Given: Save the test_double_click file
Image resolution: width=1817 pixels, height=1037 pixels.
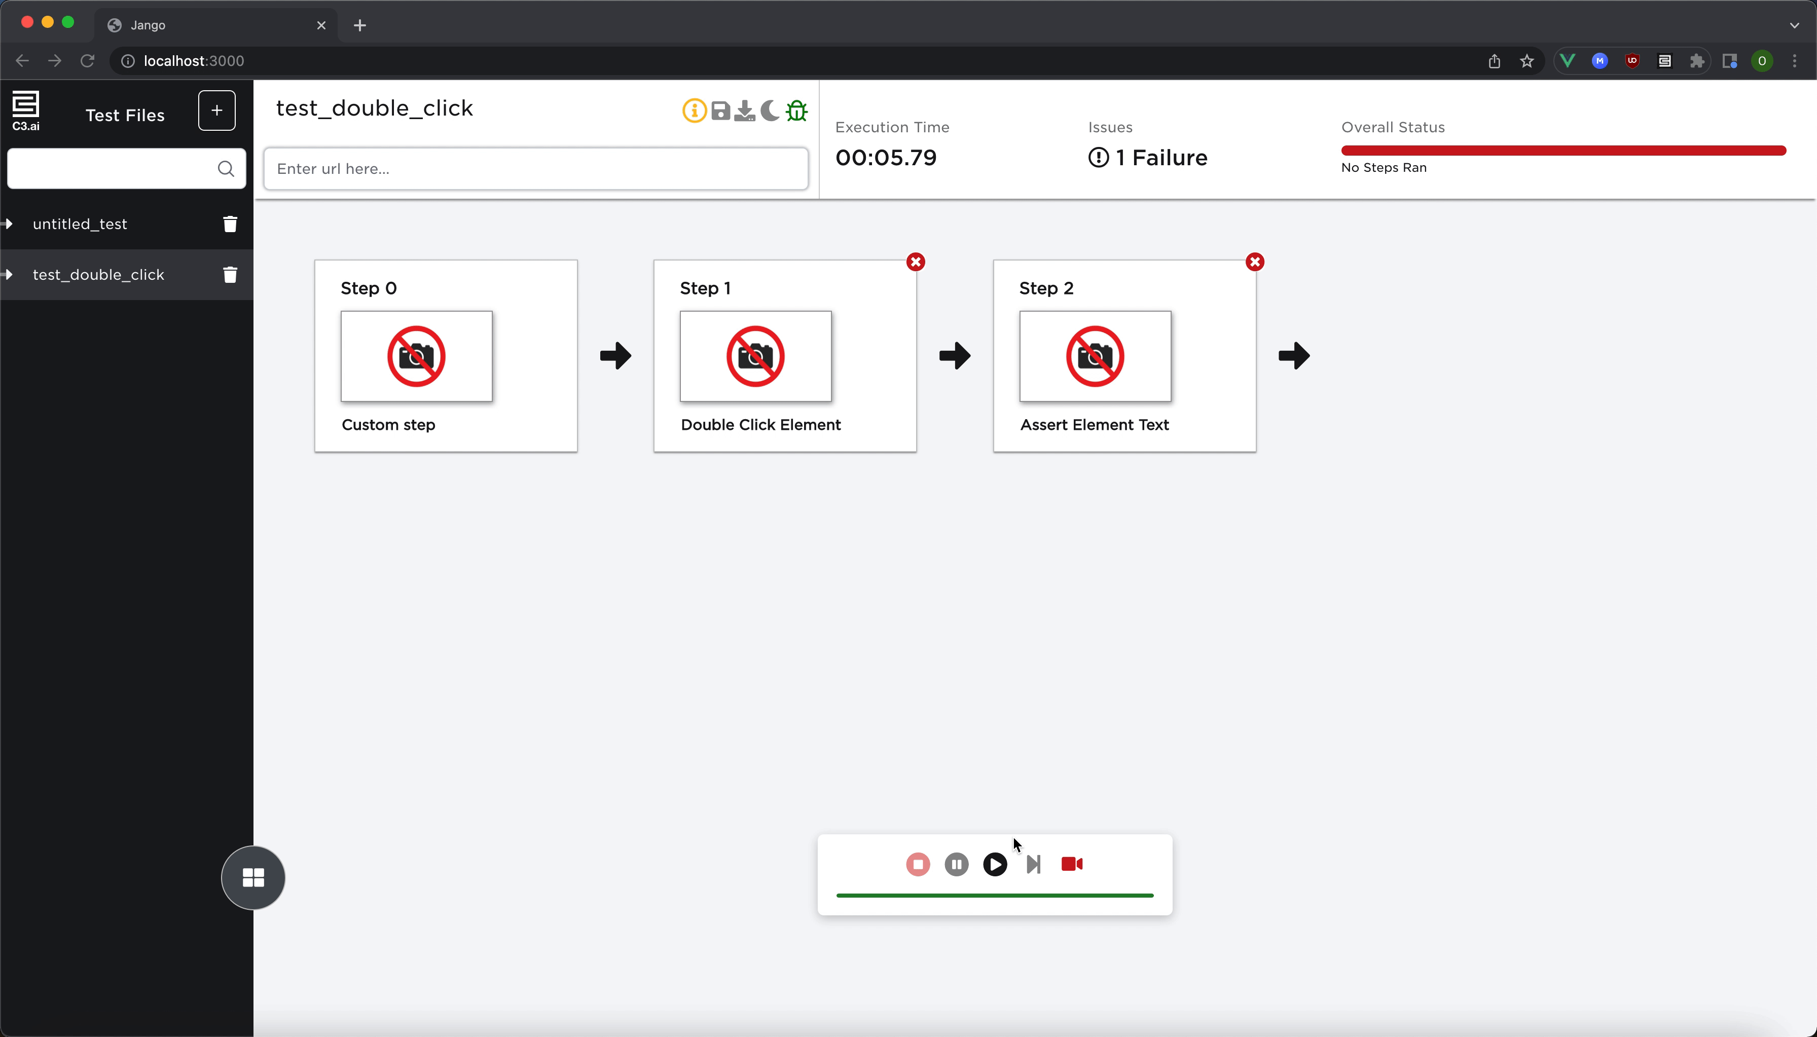Looking at the screenshot, I should [x=719, y=110].
